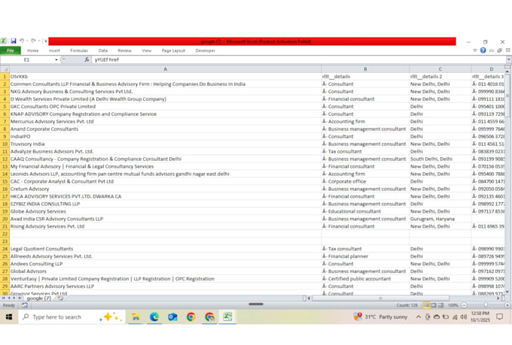512x345 pixels.
Task: Open Microsoft Edge from the taskbar
Action: tap(154, 317)
